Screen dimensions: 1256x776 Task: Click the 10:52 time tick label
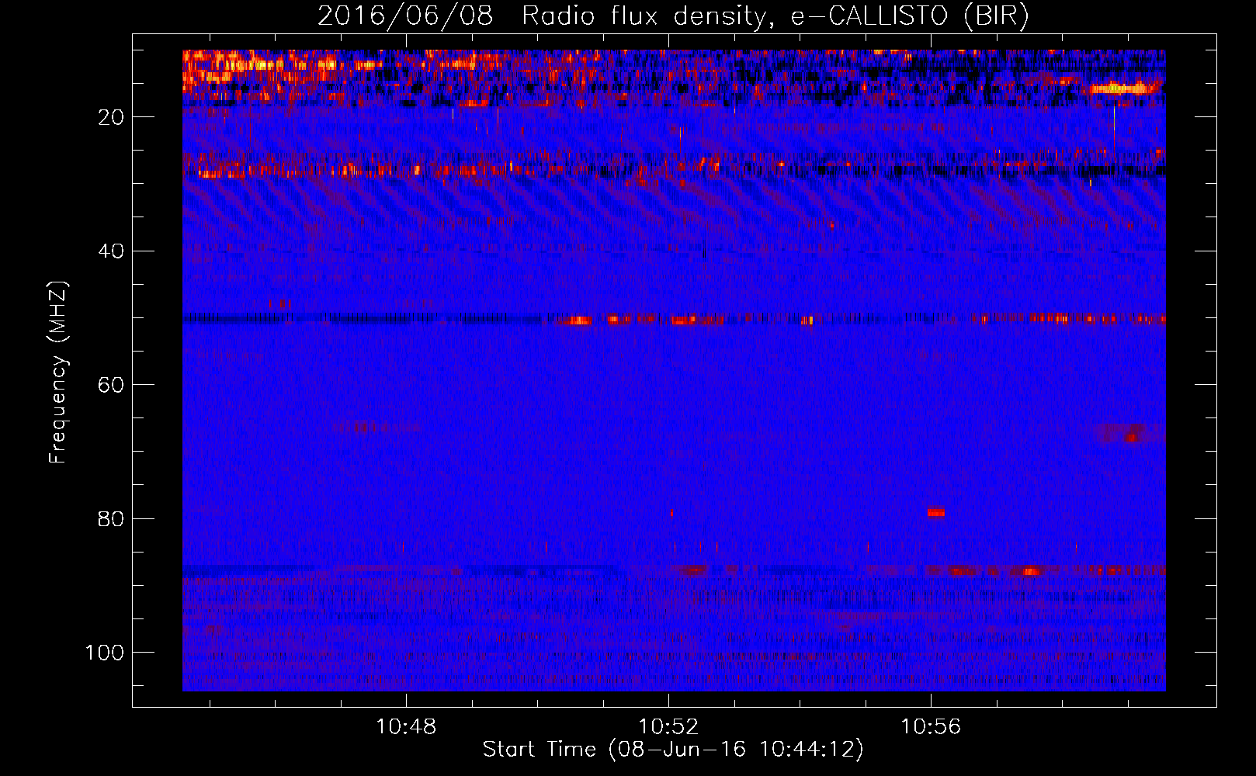[668, 727]
